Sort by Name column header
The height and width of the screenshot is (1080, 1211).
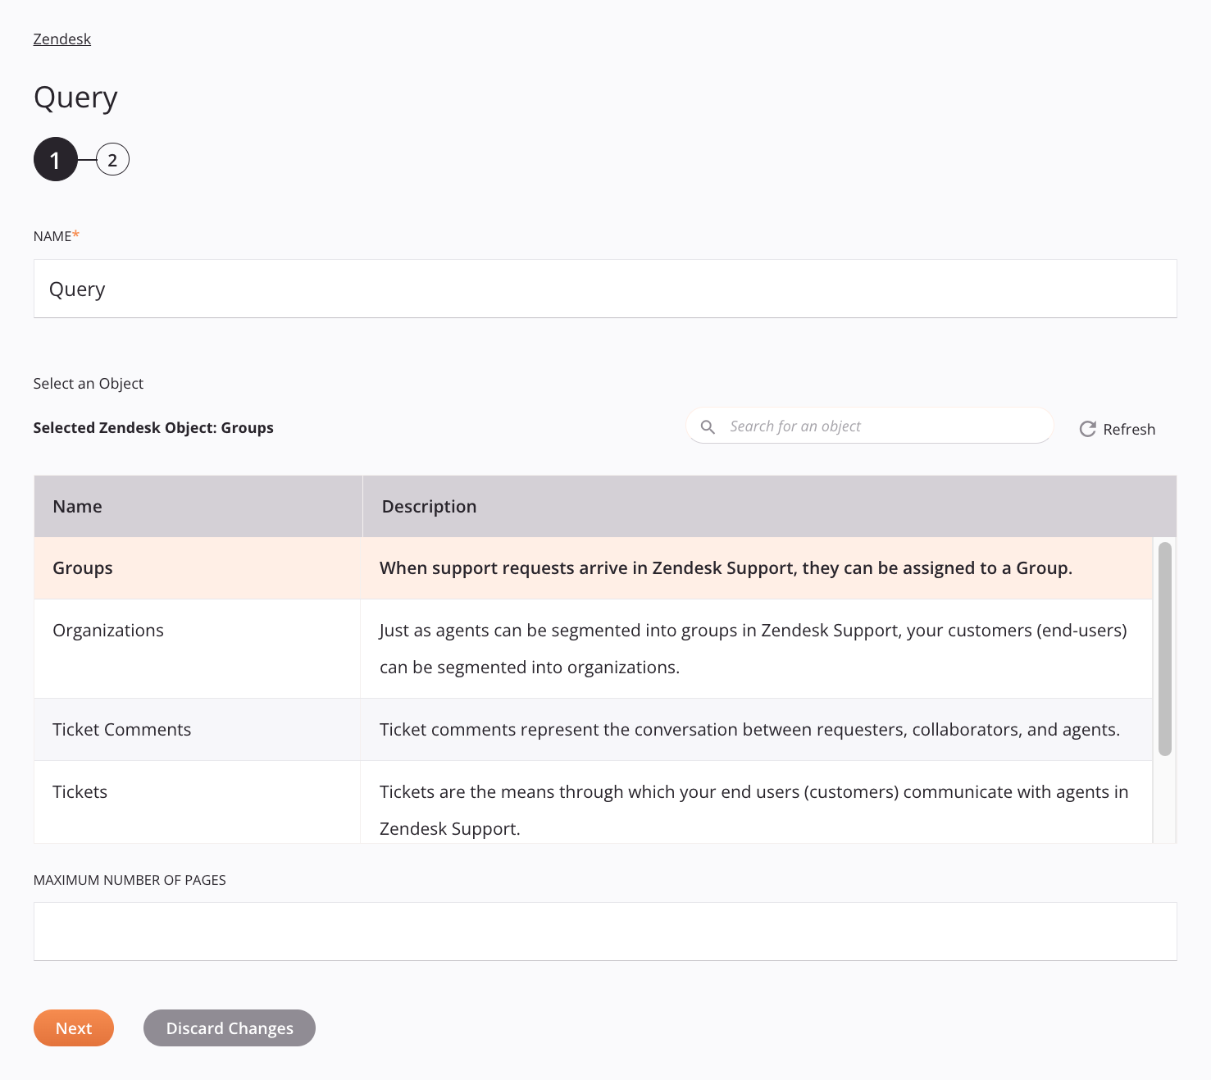pos(198,506)
